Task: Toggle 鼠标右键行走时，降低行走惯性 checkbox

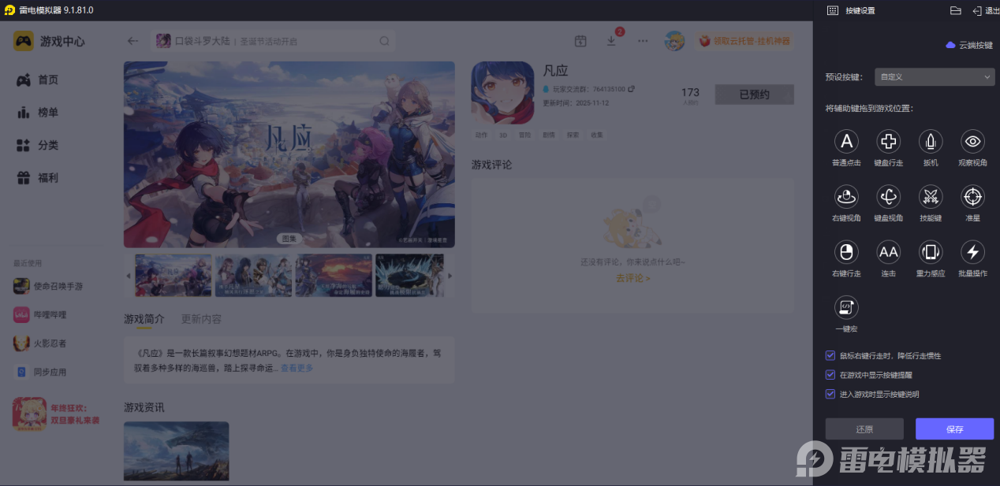Action: pyautogui.click(x=830, y=356)
